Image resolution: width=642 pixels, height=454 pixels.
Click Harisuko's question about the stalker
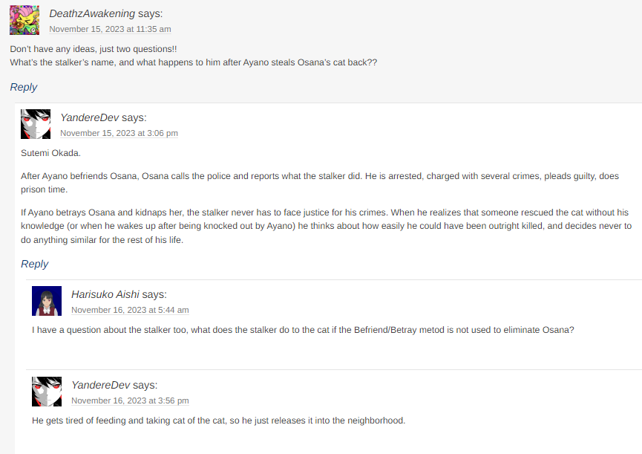303,330
